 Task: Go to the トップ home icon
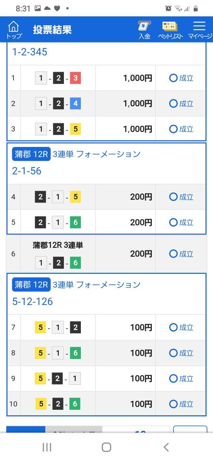pos(13,30)
